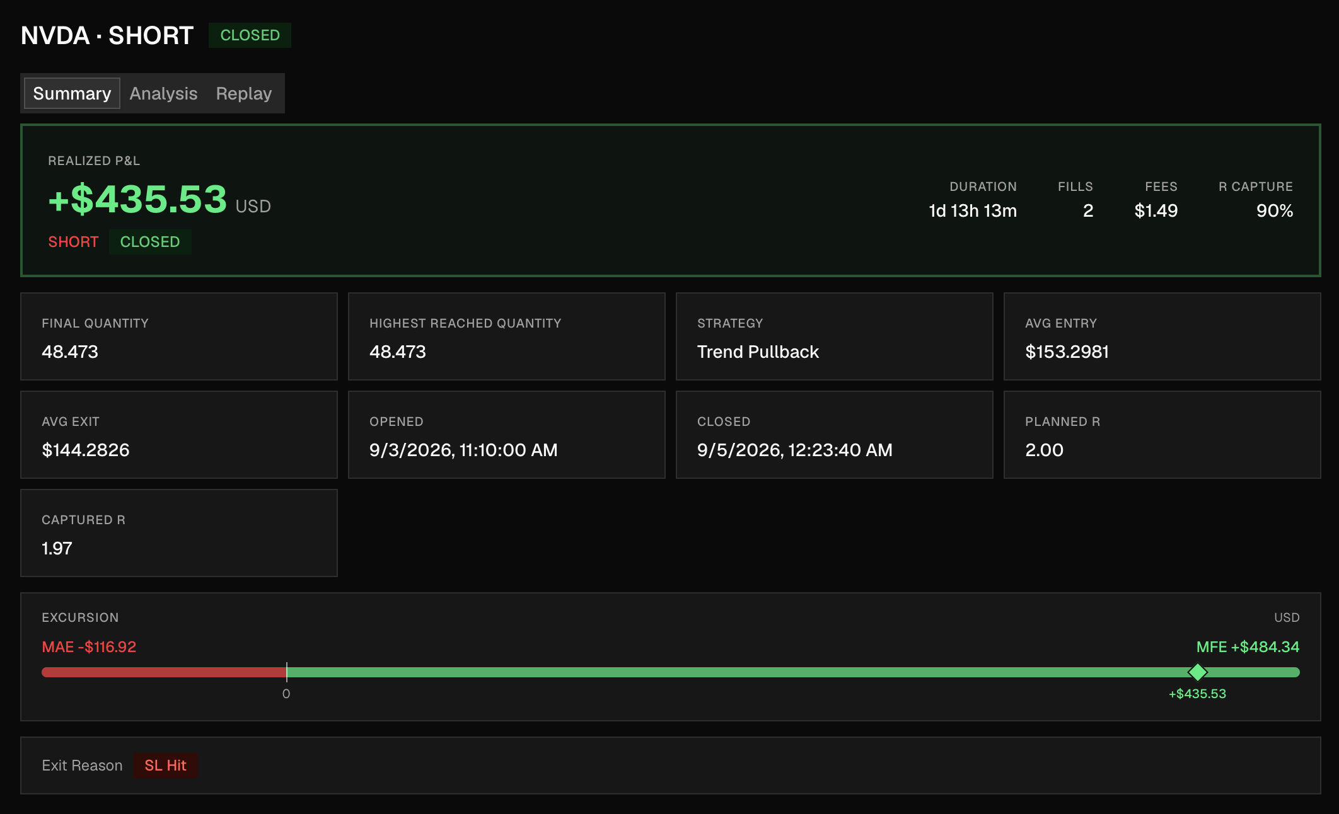Click the CLOSED tag under realized P&L
The width and height of the screenshot is (1339, 814).
tap(150, 242)
